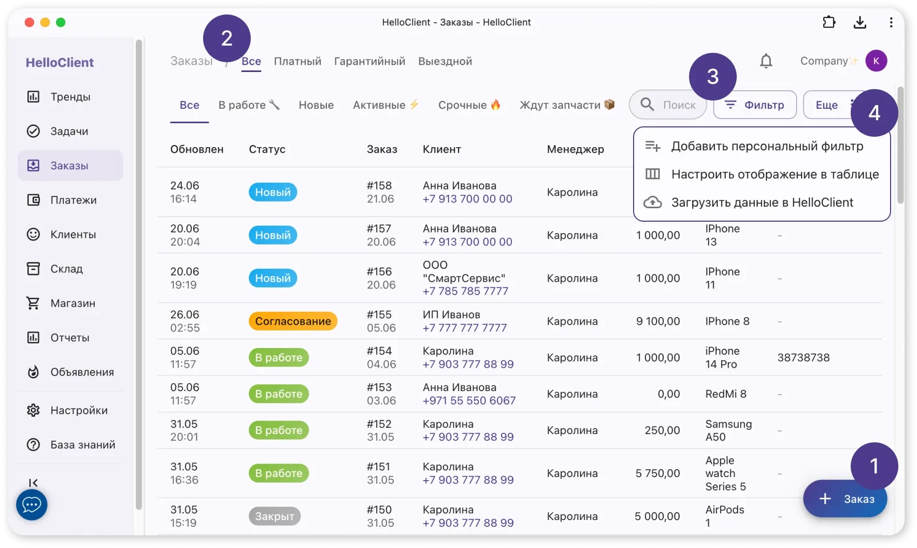Open Shop (Магазин) cart icon

[x=33, y=303]
